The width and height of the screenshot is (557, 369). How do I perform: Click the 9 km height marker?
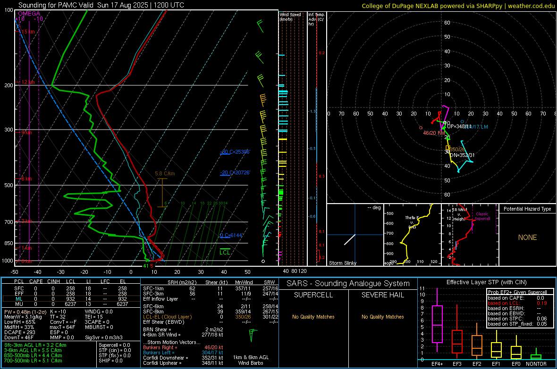click(x=26, y=132)
